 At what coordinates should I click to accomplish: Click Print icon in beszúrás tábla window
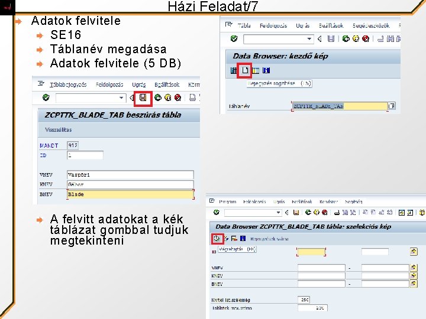click(192, 97)
